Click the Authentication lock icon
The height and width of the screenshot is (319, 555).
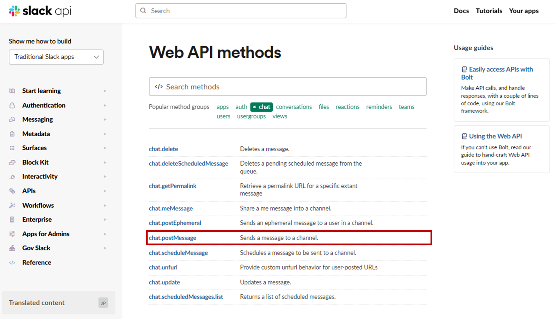[12, 105]
